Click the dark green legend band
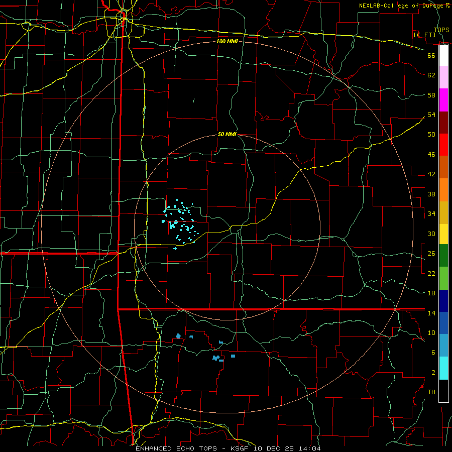Screen dimensions: 452x452 coord(443,256)
